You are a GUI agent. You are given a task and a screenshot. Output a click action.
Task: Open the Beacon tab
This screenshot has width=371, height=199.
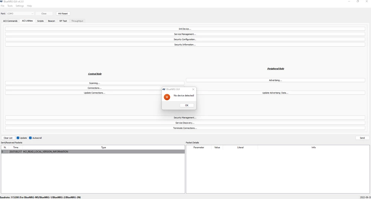click(x=52, y=21)
